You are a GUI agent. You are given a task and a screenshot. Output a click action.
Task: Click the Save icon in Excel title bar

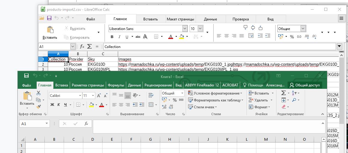point(26,76)
